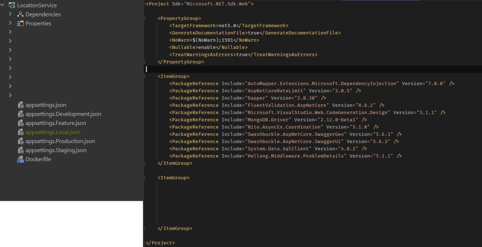Image resolution: width=482 pixels, height=247 pixels.
Task: Click the Dapper version 2.0.30 line
Action: 247,98
